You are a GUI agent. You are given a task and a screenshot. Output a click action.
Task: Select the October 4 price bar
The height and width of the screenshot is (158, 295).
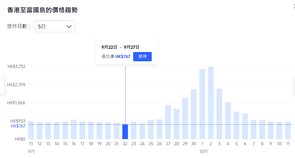pos(228,121)
